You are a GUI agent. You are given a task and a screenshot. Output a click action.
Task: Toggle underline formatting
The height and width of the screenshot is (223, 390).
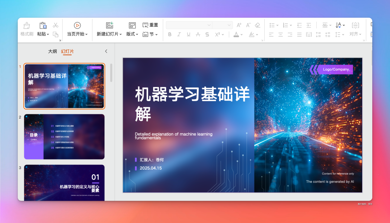[188, 35]
